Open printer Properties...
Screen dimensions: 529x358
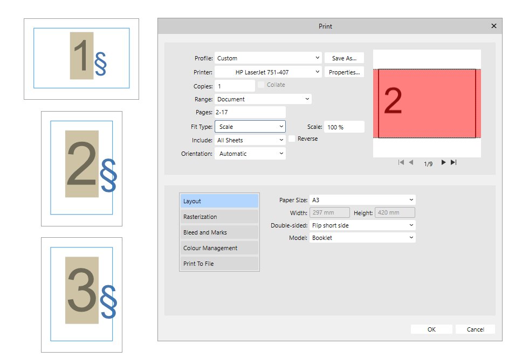click(344, 72)
